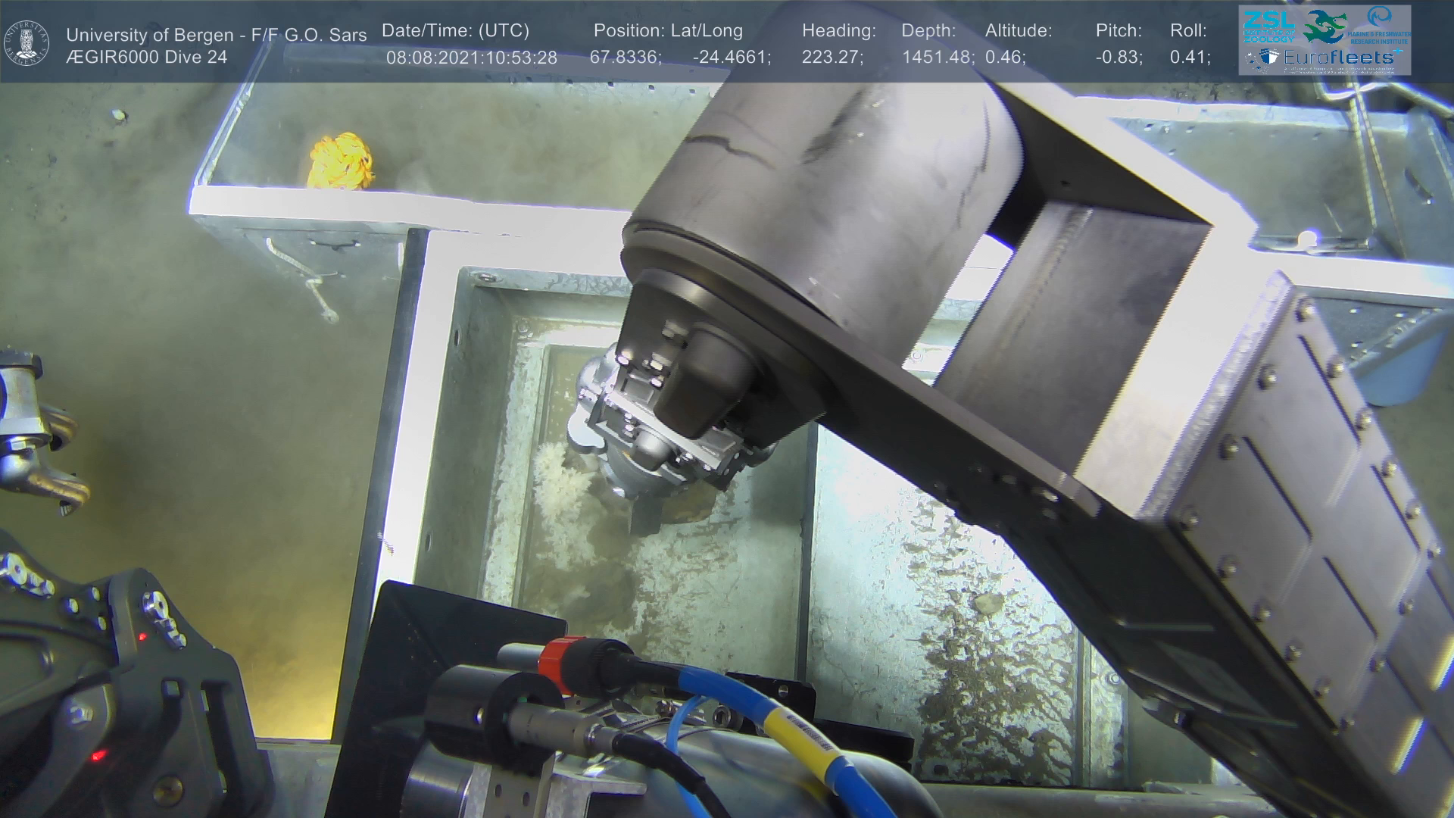Screen dimensions: 1454x818
Task: Click the yellow sponge sample in the box
Action: (342, 160)
